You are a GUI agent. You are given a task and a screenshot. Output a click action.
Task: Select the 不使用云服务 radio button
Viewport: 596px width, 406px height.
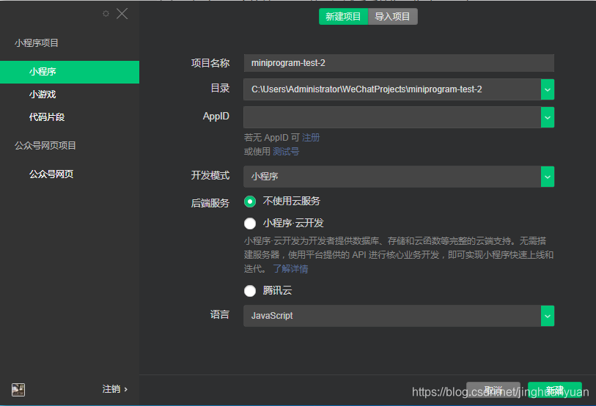tap(250, 202)
